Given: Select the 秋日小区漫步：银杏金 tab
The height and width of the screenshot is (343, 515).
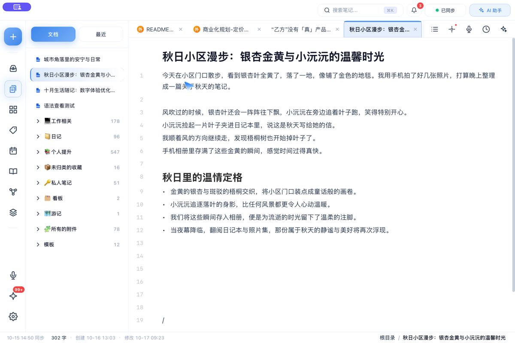Looking at the screenshot, I should [383, 30].
